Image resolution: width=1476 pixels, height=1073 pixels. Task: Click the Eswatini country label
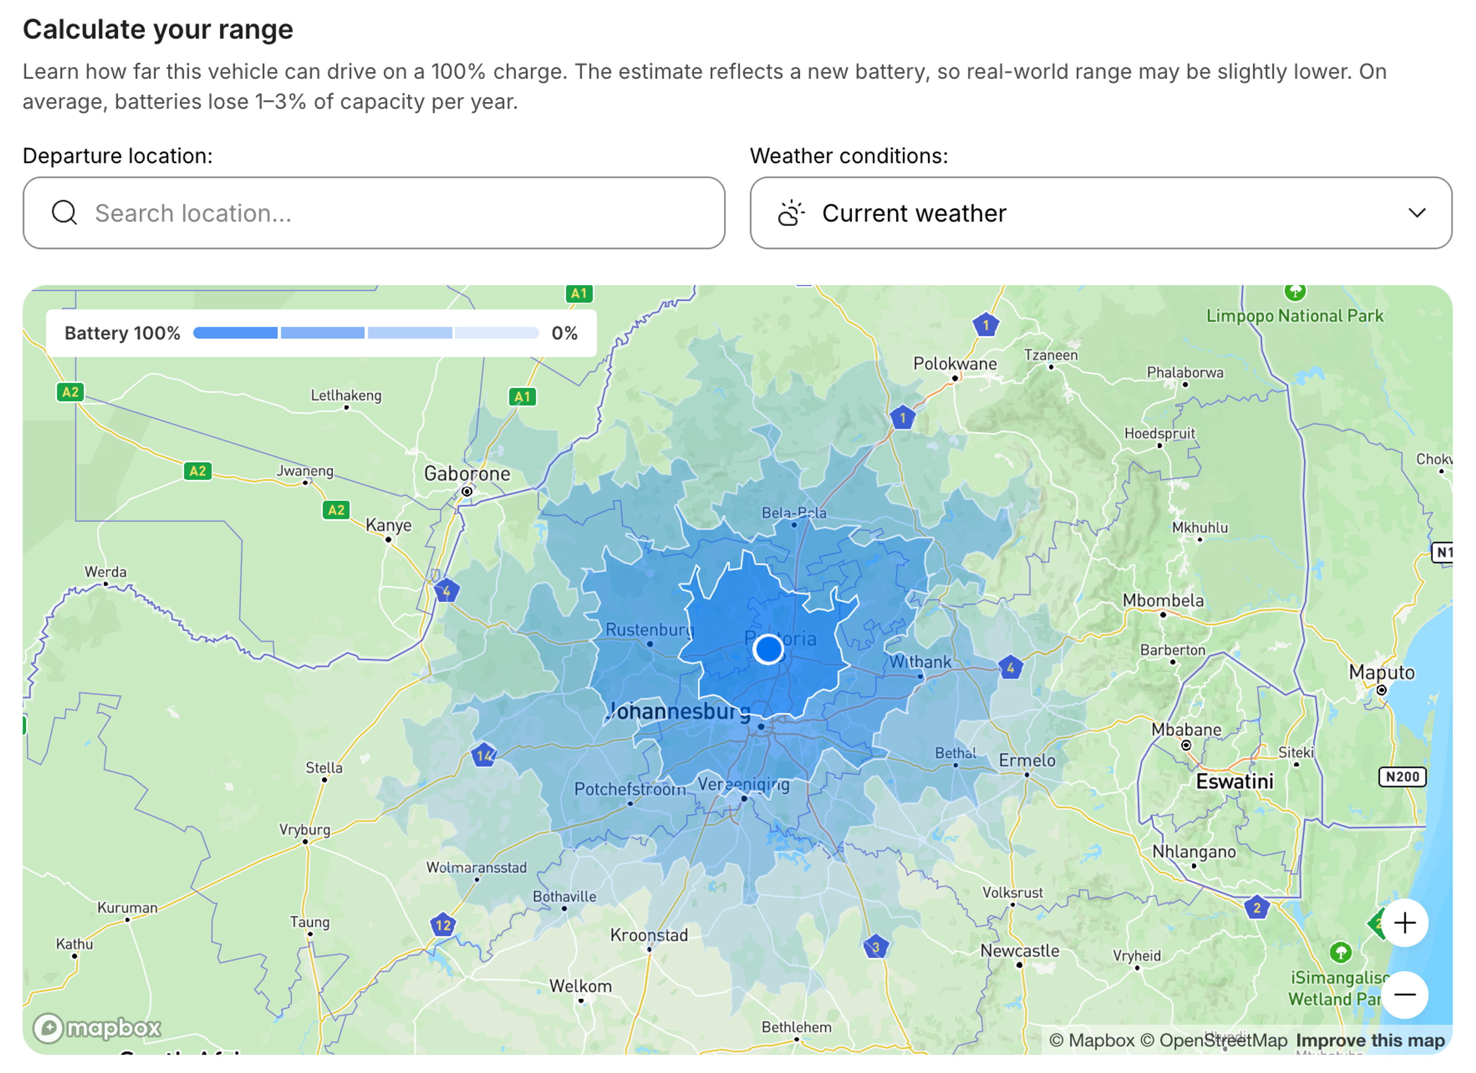coord(1234,781)
